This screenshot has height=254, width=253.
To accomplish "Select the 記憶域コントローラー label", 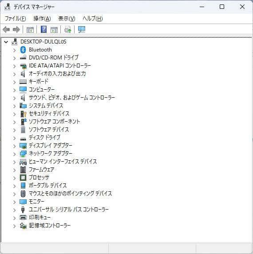I will 50,225.
